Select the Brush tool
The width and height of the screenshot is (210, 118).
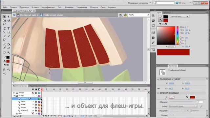9,36
